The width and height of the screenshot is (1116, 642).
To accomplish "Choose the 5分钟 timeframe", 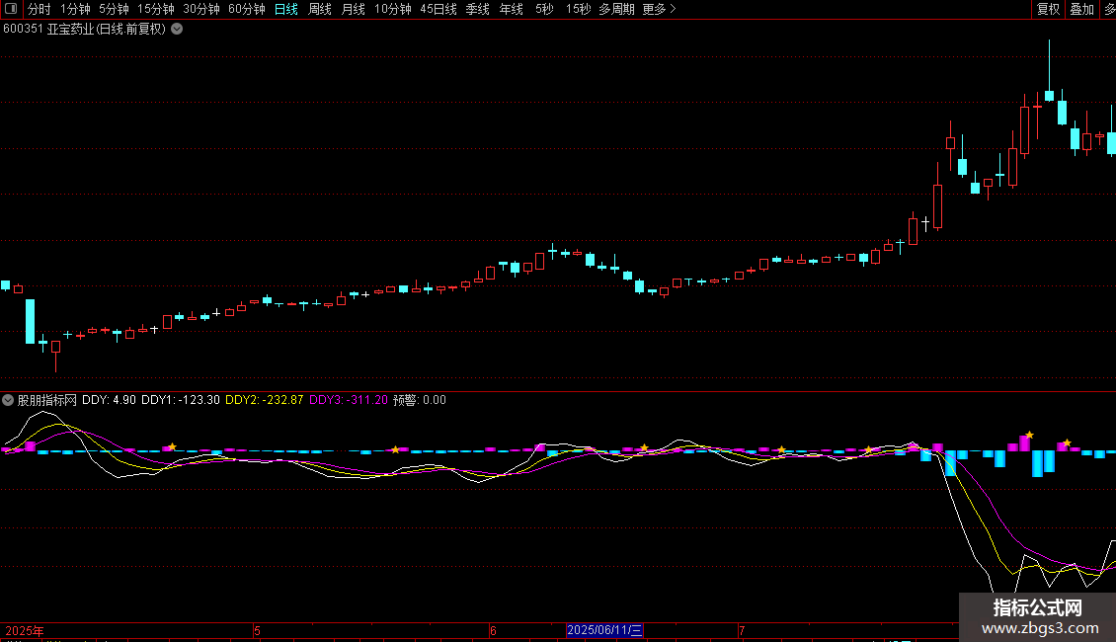I will pyautogui.click(x=114, y=9).
